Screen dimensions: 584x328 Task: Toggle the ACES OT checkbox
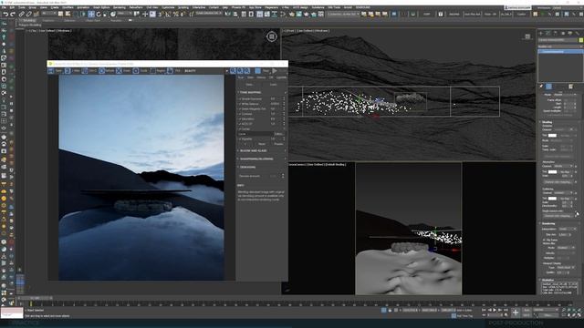tap(240, 124)
